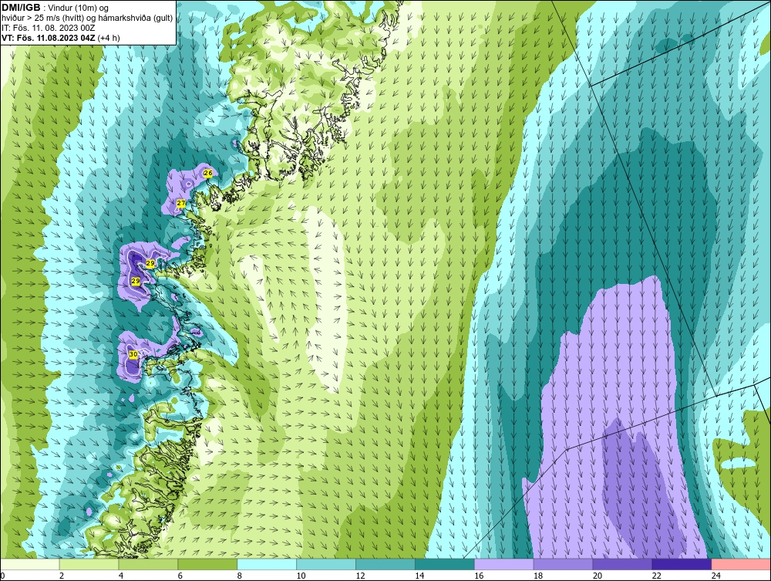Click the legend scale number 18

[x=538, y=576]
